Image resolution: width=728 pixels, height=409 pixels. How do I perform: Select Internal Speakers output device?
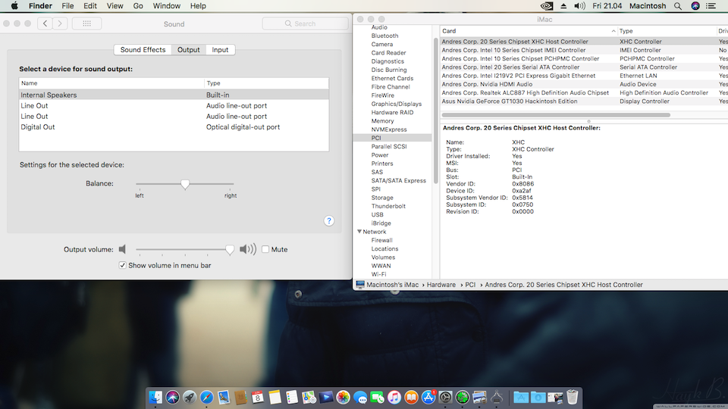pos(174,95)
